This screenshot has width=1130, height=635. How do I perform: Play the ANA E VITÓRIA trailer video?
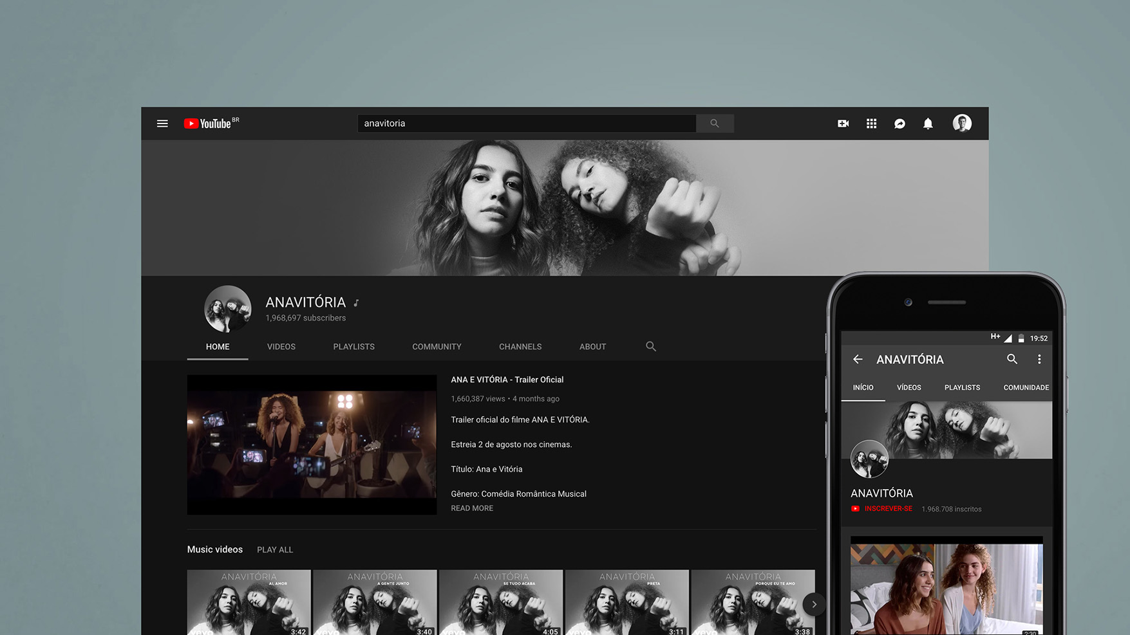312,445
